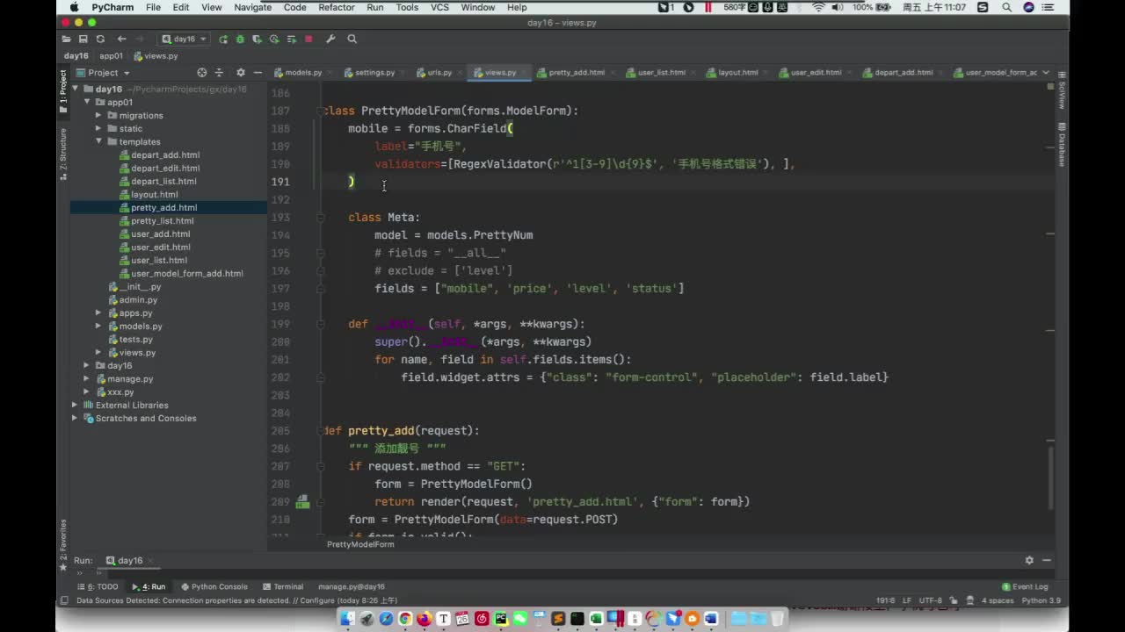
Task: Open Project panel gear options
Action: [240, 73]
